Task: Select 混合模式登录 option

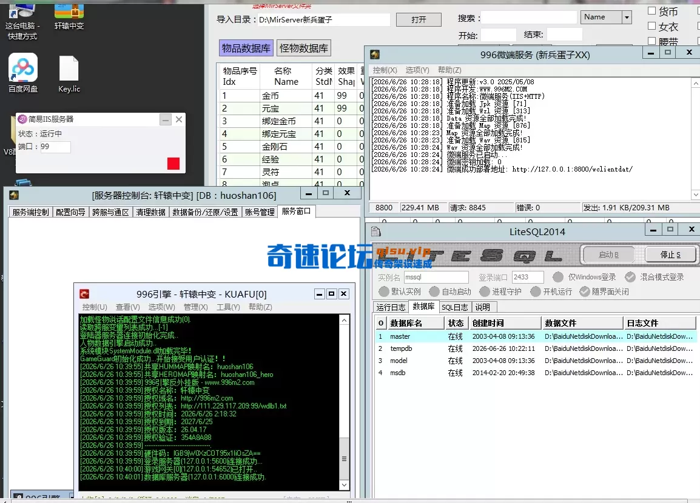Action: [x=630, y=277]
